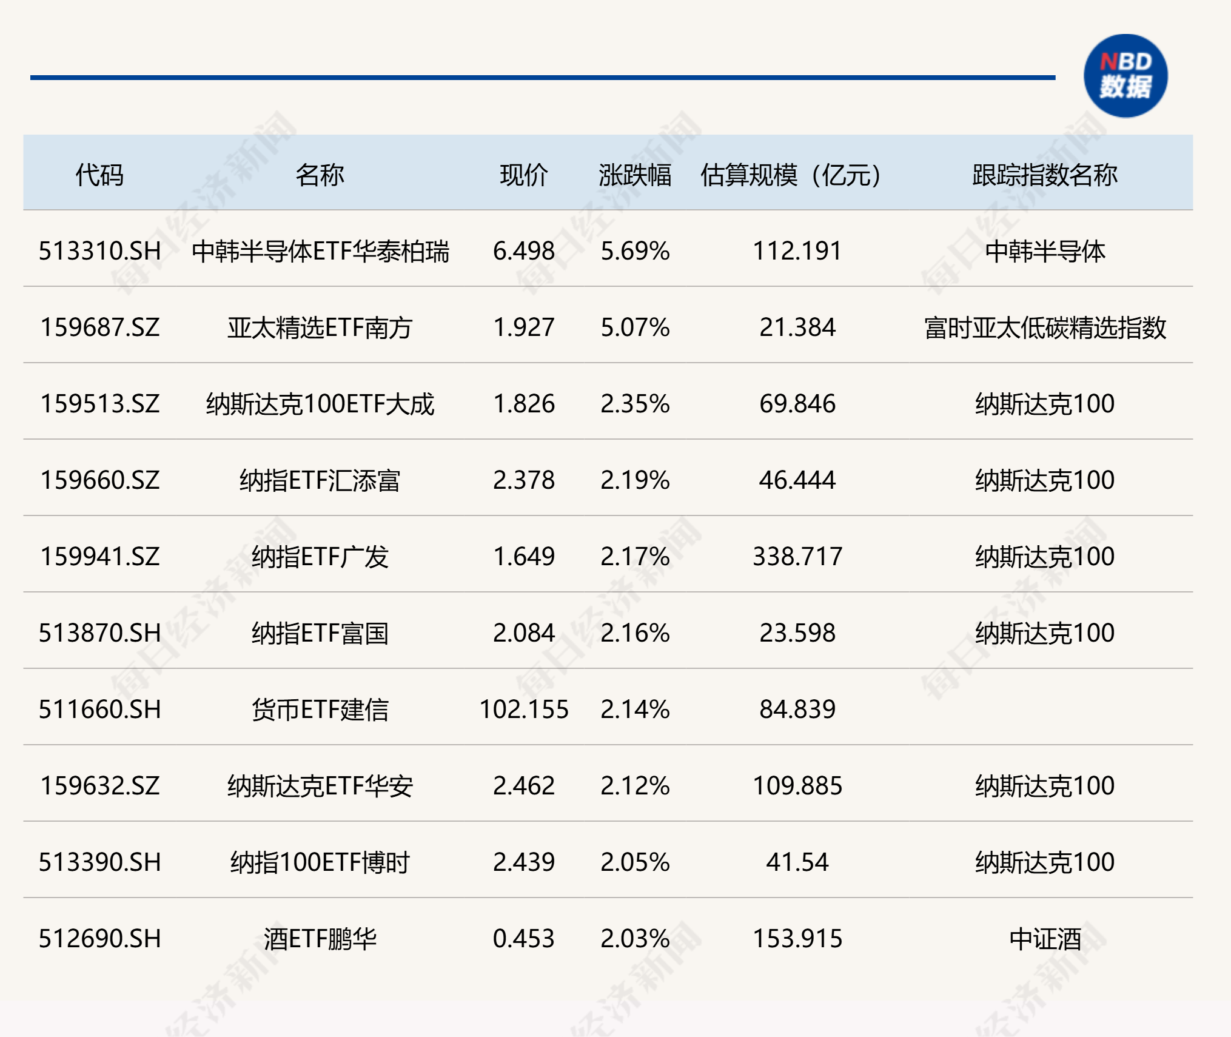Click price 1.649
The height and width of the screenshot is (1037, 1231).
(524, 557)
